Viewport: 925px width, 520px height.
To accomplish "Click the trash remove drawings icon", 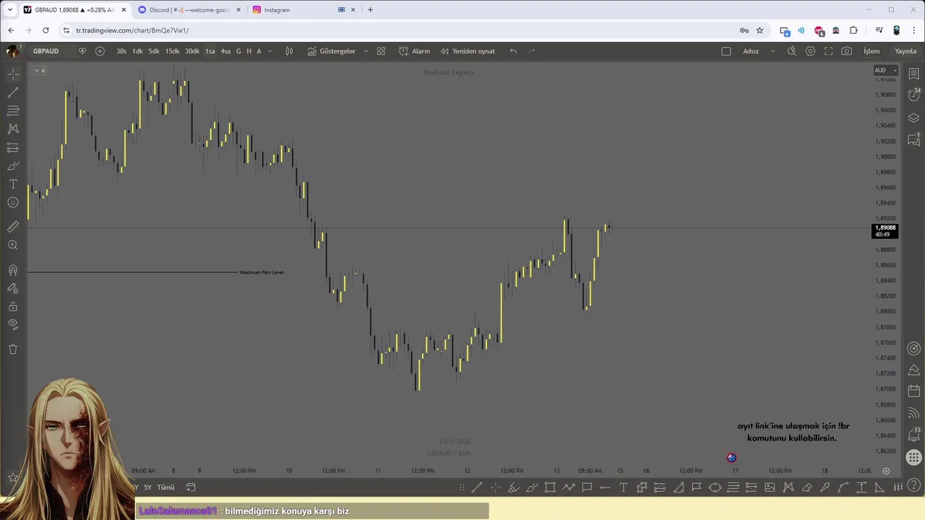I will (13, 349).
